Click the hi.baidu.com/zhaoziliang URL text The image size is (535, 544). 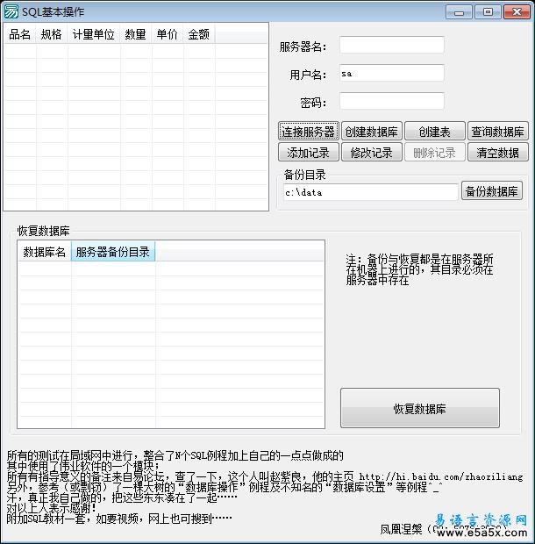440,477
